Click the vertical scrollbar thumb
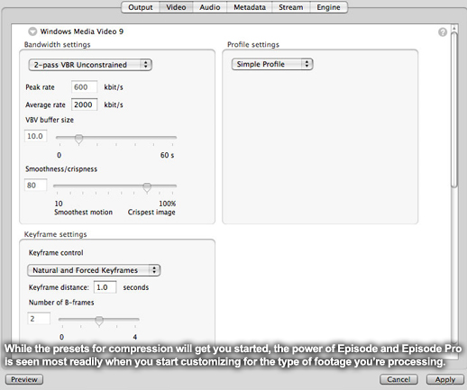This screenshot has width=467, height=390. pos(454,110)
